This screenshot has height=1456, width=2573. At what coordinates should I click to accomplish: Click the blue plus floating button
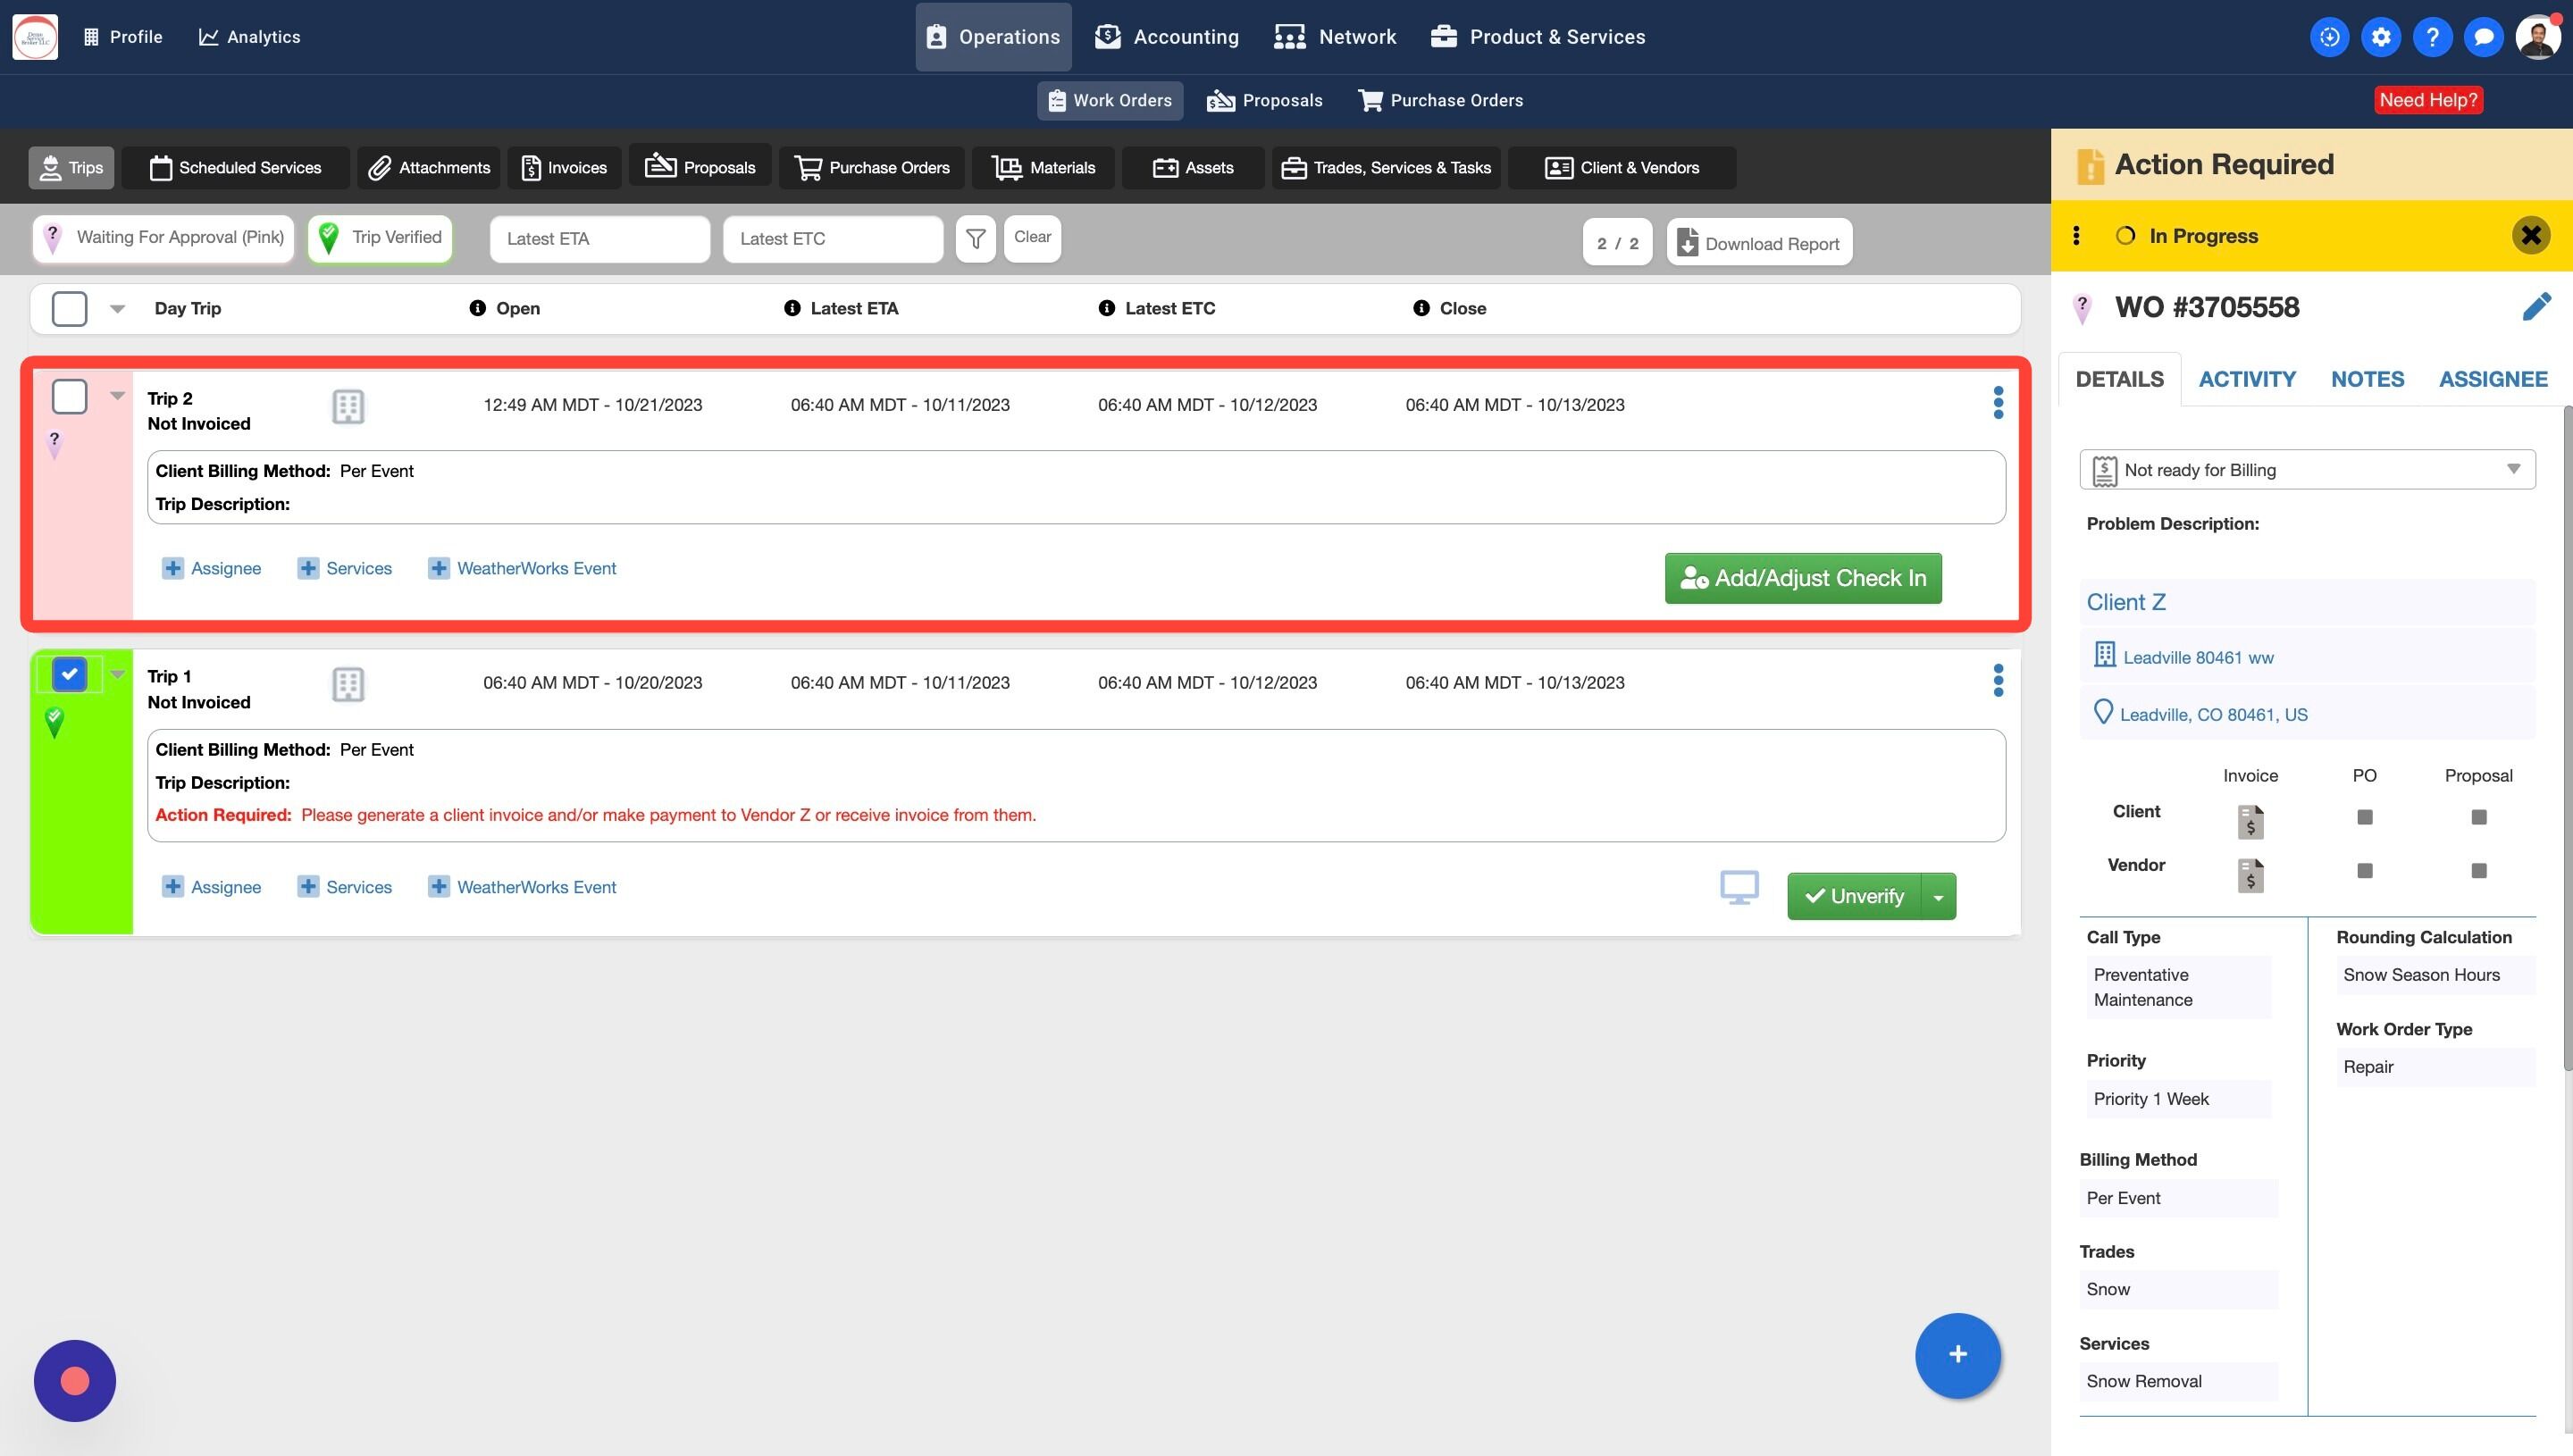(x=1957, y=1355)
